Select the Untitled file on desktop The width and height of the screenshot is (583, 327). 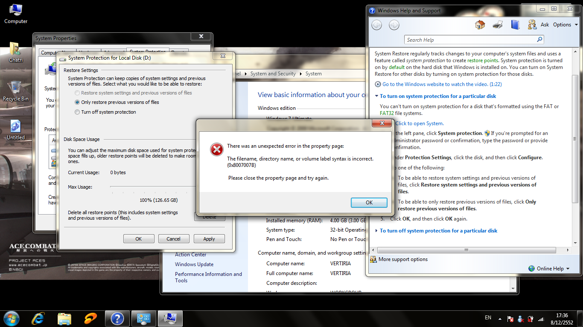16,130
